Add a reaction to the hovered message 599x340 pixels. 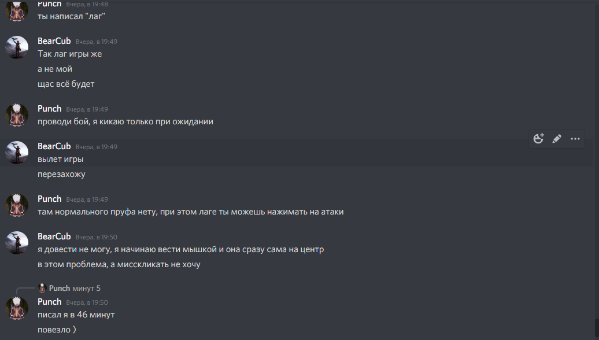(539, 139)
